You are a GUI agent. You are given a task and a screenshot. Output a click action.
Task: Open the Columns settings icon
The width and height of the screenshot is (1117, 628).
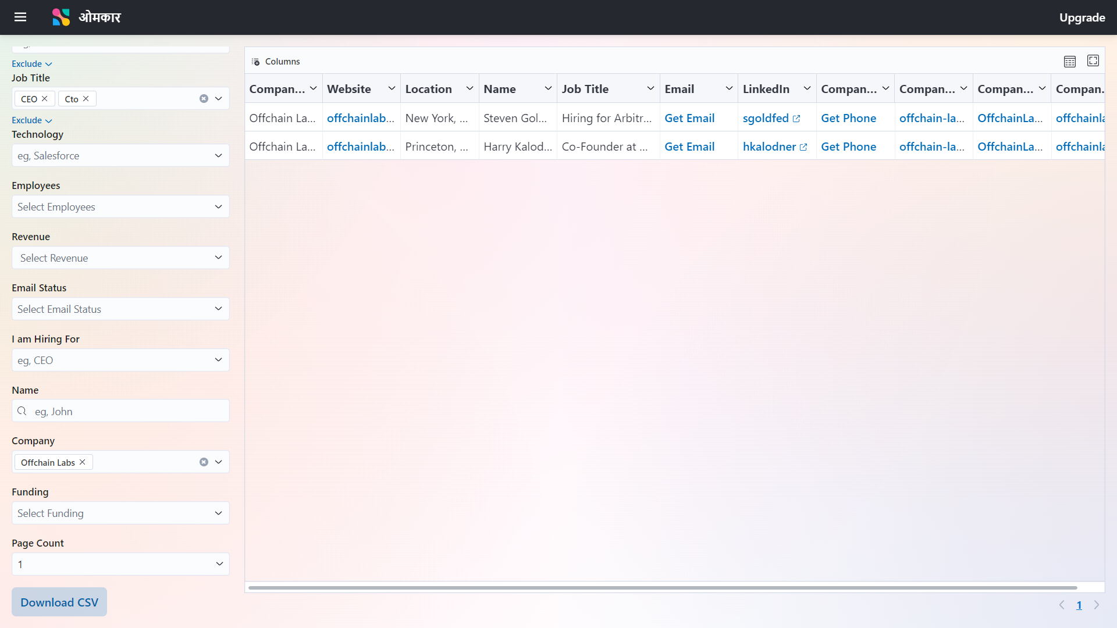coord(255,62)
